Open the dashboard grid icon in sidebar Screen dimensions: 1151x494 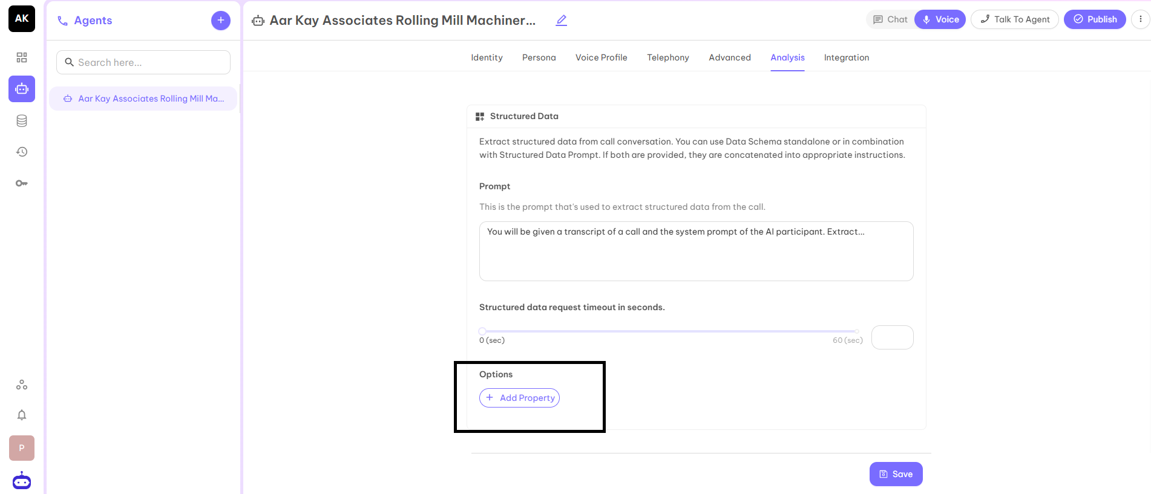22,57
